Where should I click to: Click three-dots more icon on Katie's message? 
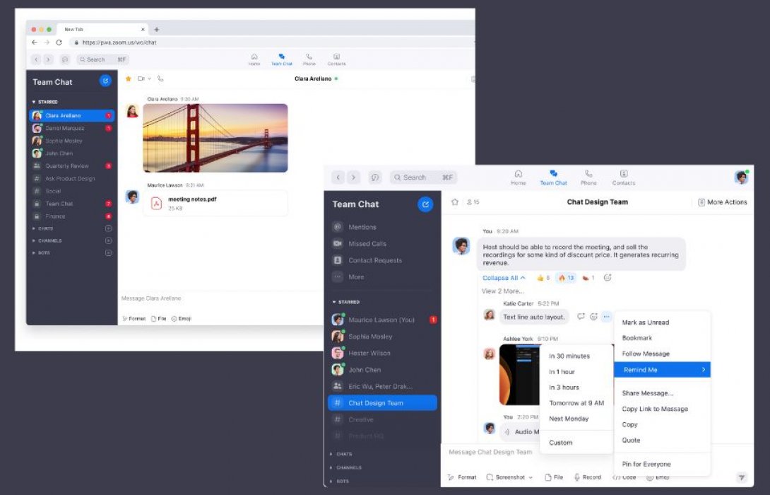607,317
